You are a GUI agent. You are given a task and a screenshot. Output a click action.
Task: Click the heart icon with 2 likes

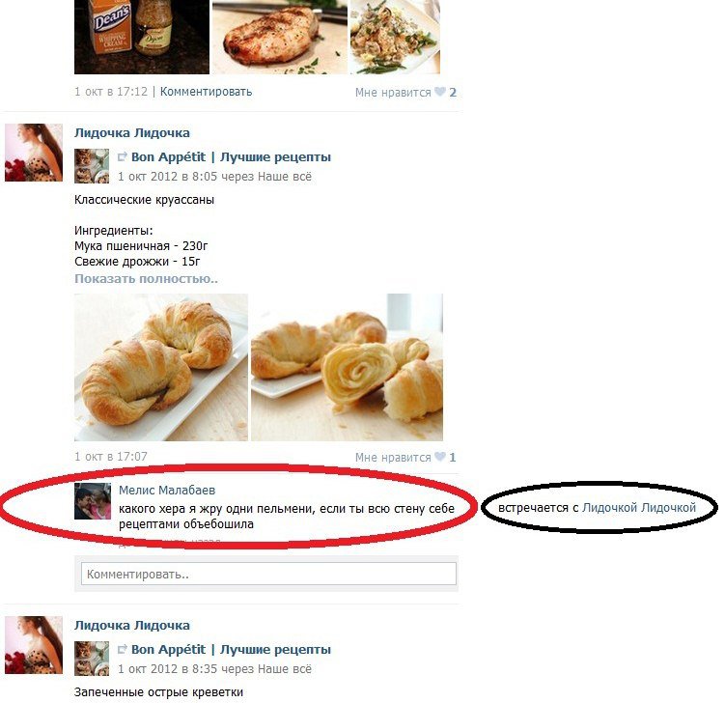coord(439,92)
